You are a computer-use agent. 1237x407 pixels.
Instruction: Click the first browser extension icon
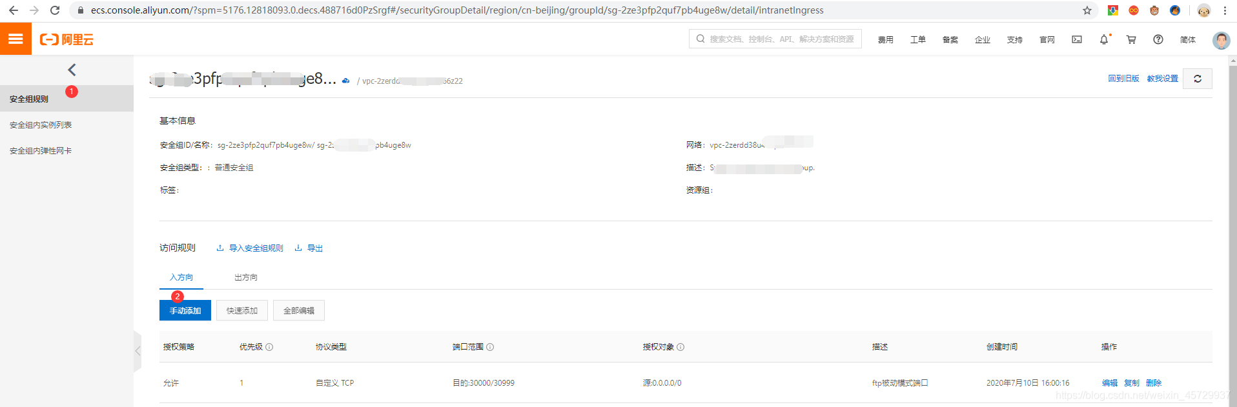[1112, 10]
